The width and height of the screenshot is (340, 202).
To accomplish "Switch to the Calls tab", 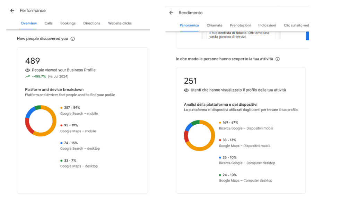I will [x=49, y=23].
